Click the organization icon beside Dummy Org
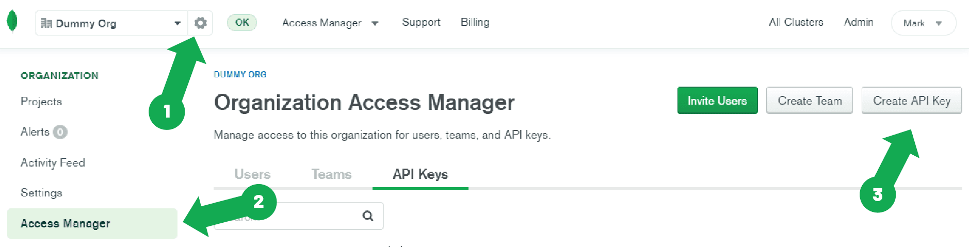This screenshot has width=969, height=247. tap(46, 23)
